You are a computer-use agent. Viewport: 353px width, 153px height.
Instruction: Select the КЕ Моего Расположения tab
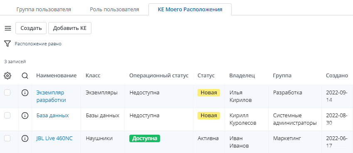[x=190, y=10]
